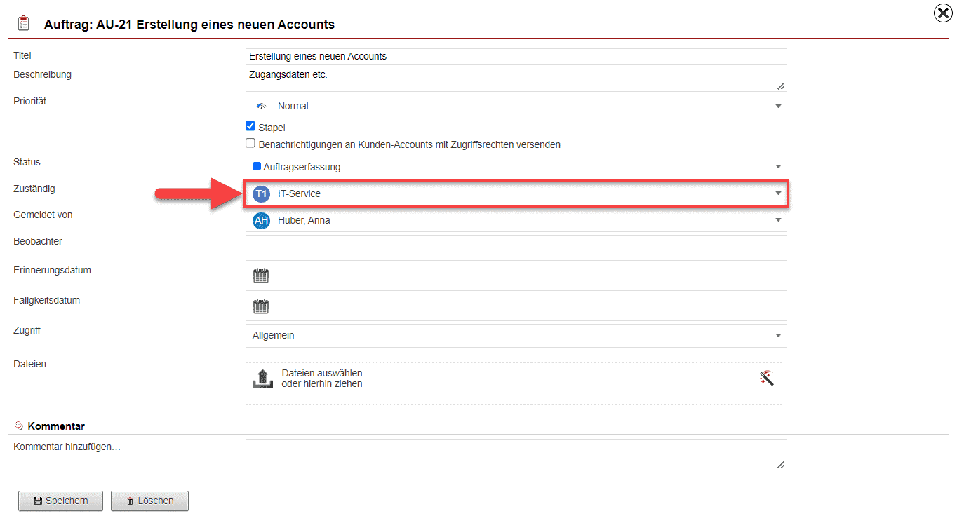The image size is (957, 530).
Task: Click into the Kommentar hinzufügen text area
Action: coord(516,454)
